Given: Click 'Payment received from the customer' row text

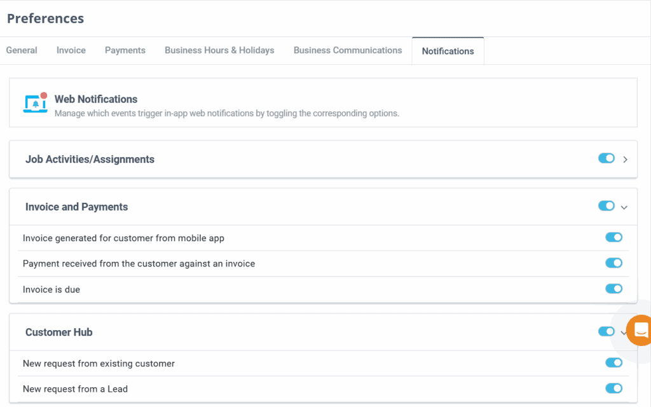Looking at the screenshot, I should coord(139,264).
